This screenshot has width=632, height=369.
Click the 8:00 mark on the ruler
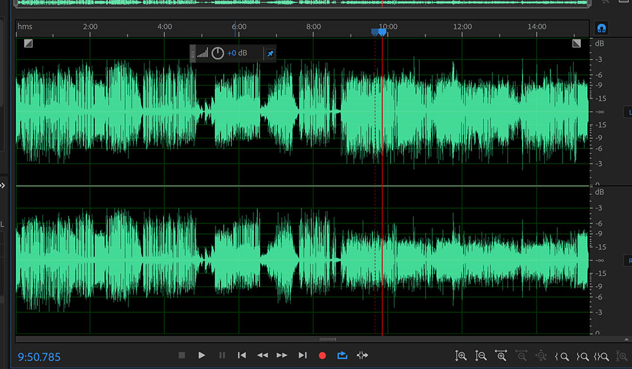point(313,26)
